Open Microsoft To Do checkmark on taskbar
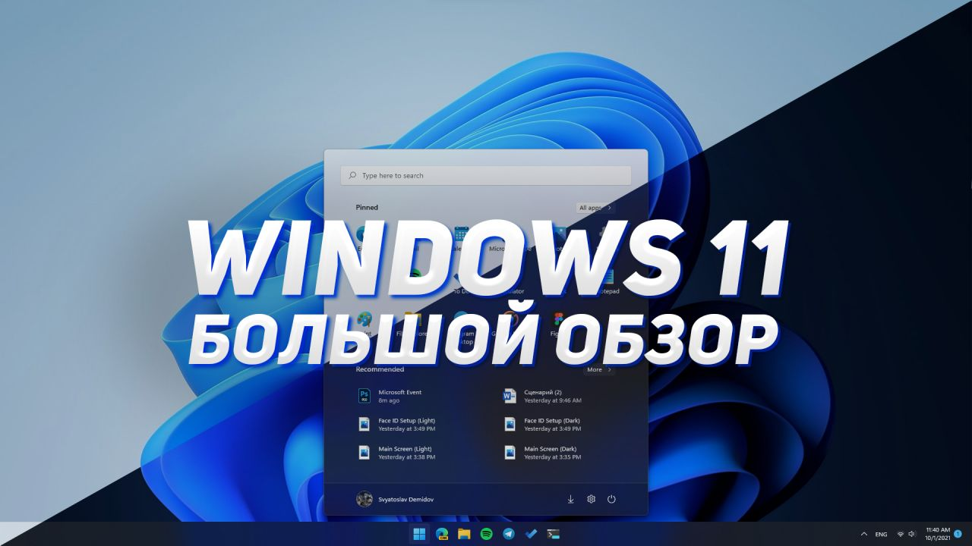972x546 pixels. (x=532, y=534)
